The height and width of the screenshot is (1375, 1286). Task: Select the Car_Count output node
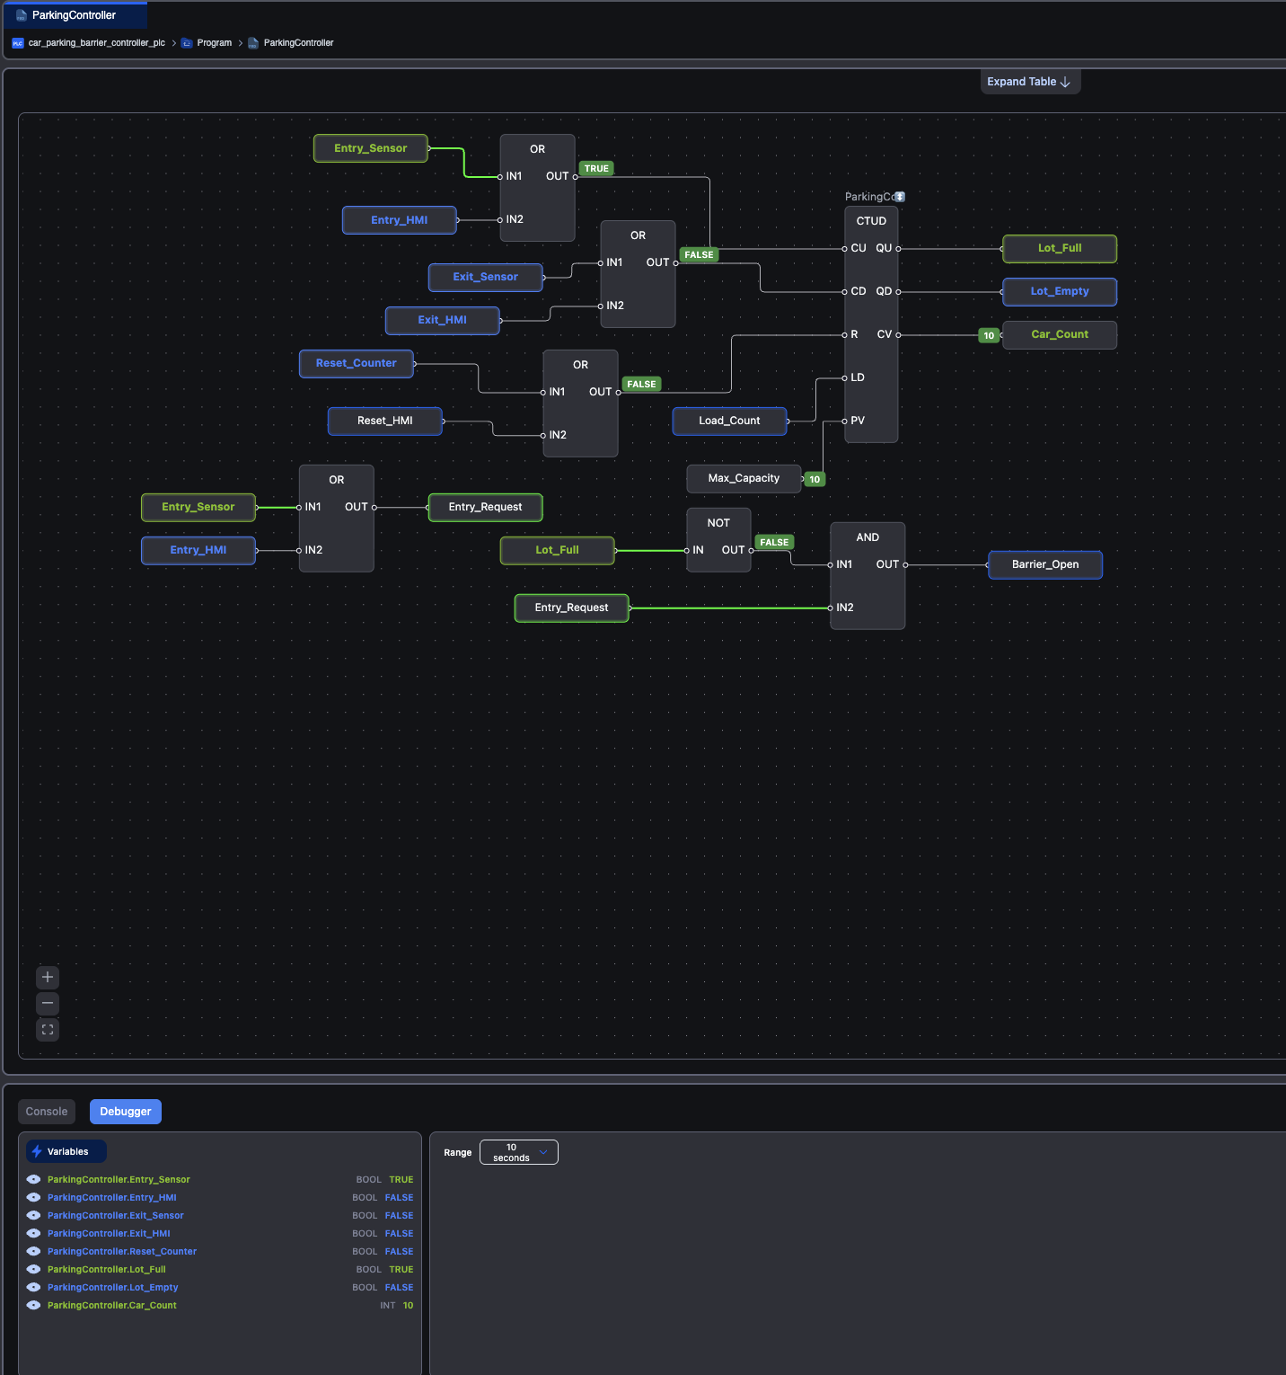[1060, 334]
